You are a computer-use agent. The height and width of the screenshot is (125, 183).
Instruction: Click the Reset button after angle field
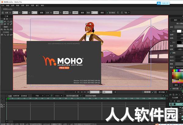[102, 12]
